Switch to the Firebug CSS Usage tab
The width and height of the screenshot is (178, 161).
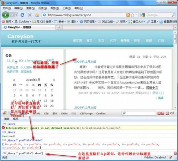(86, 114)
